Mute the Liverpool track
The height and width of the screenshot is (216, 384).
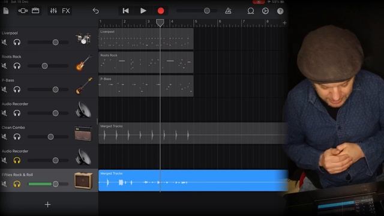(x=4, y=43)
